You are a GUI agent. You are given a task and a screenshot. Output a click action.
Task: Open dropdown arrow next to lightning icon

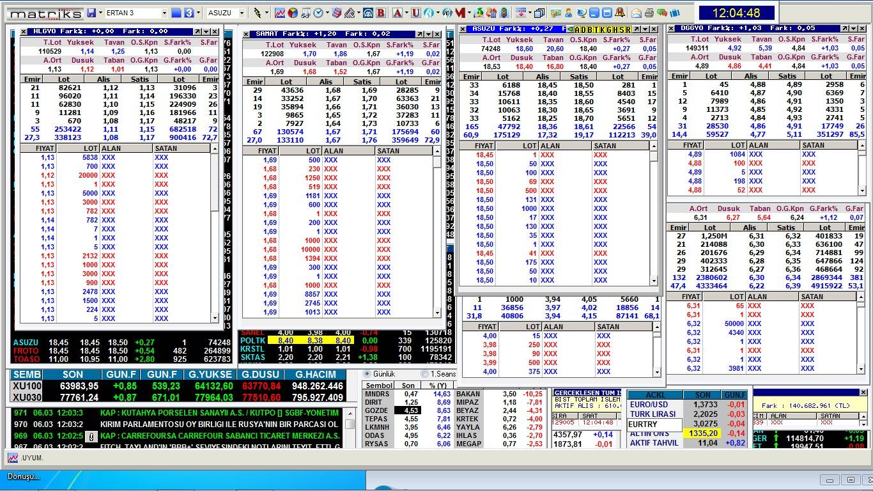point(267,13)
